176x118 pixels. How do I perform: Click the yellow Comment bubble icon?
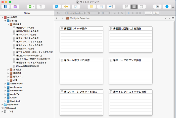(92, 7)
